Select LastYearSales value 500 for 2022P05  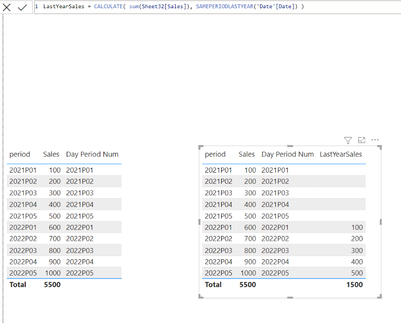pyautogui.click(x=357, y=273)
